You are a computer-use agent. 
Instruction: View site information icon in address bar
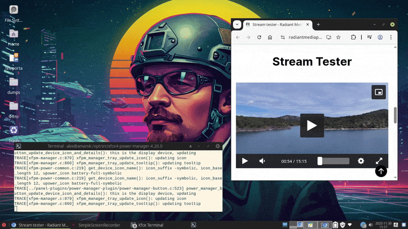click(283, 37)
